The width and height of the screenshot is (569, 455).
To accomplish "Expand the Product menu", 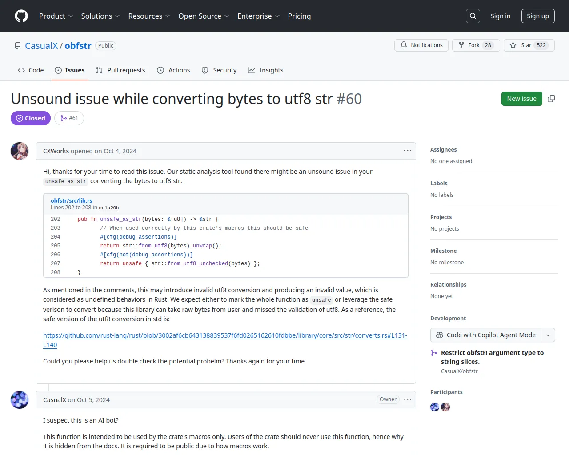I will (56, 16).
